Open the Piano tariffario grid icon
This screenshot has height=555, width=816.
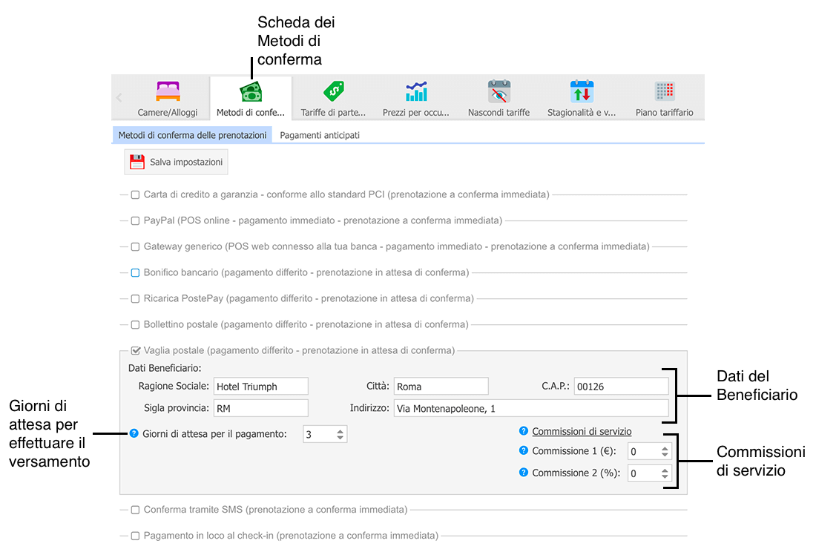tap(665, 91)
